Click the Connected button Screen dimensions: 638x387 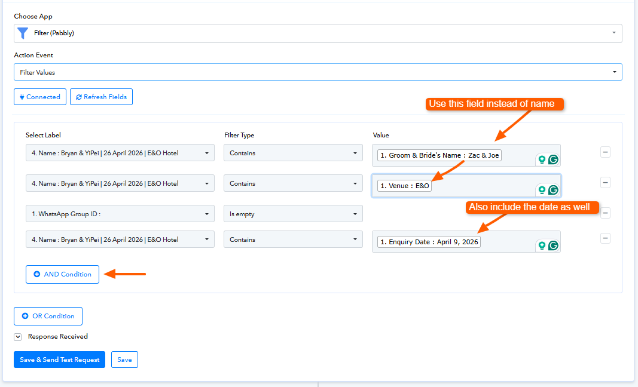40,97
